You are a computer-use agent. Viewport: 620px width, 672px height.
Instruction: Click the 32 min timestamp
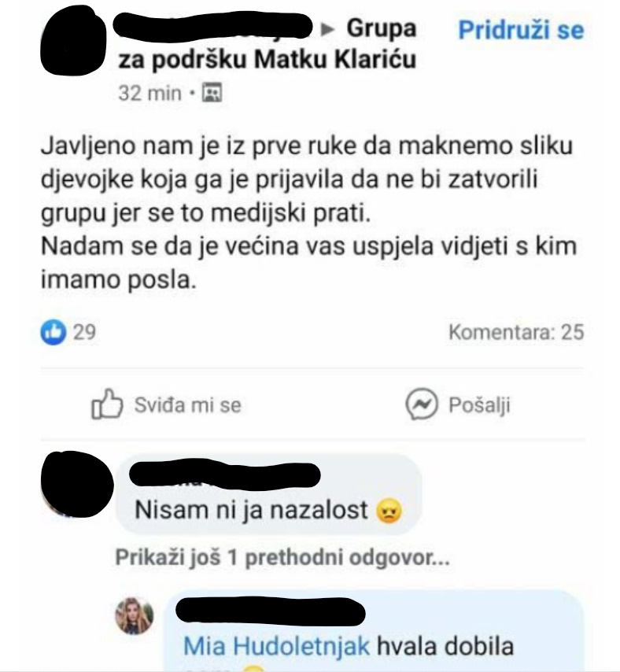150,93
